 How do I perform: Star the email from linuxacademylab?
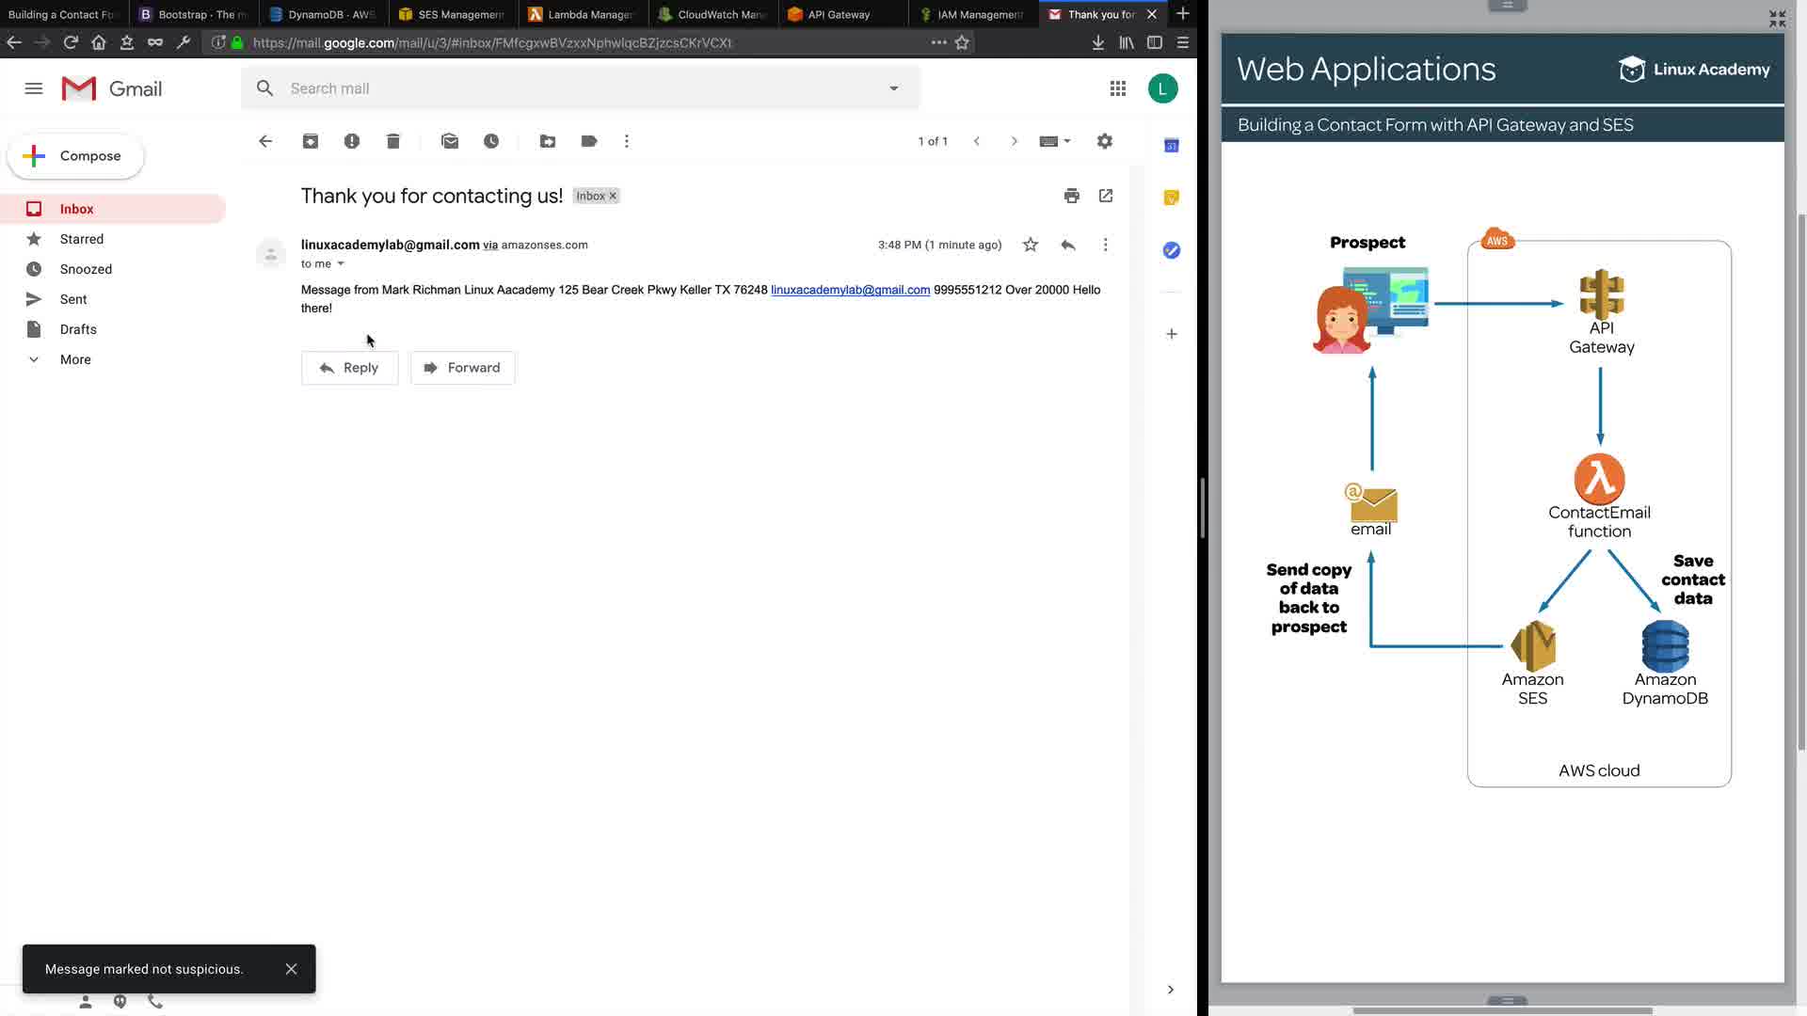1031,245
